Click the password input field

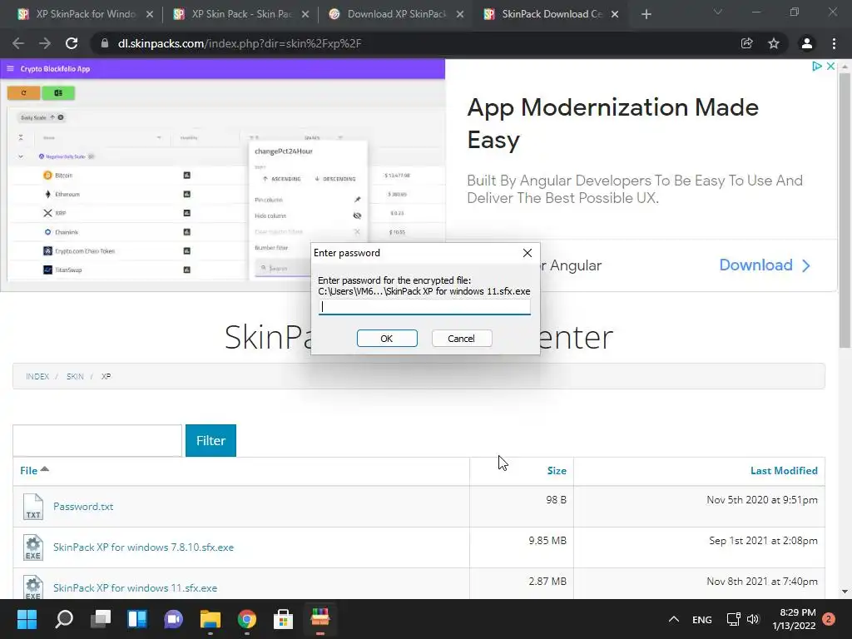point(424,307)
